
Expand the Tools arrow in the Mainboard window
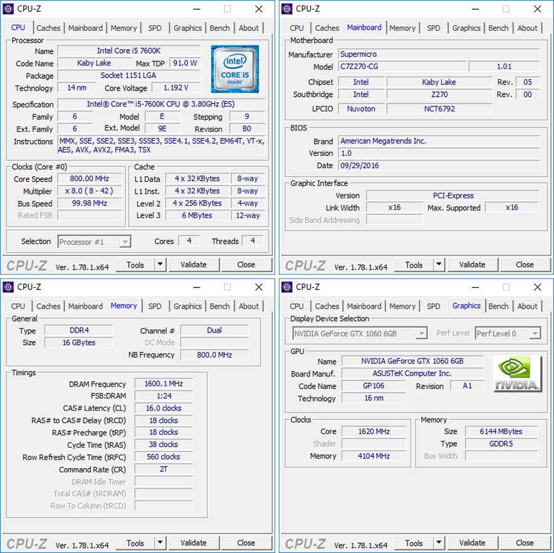coord(439,264)
